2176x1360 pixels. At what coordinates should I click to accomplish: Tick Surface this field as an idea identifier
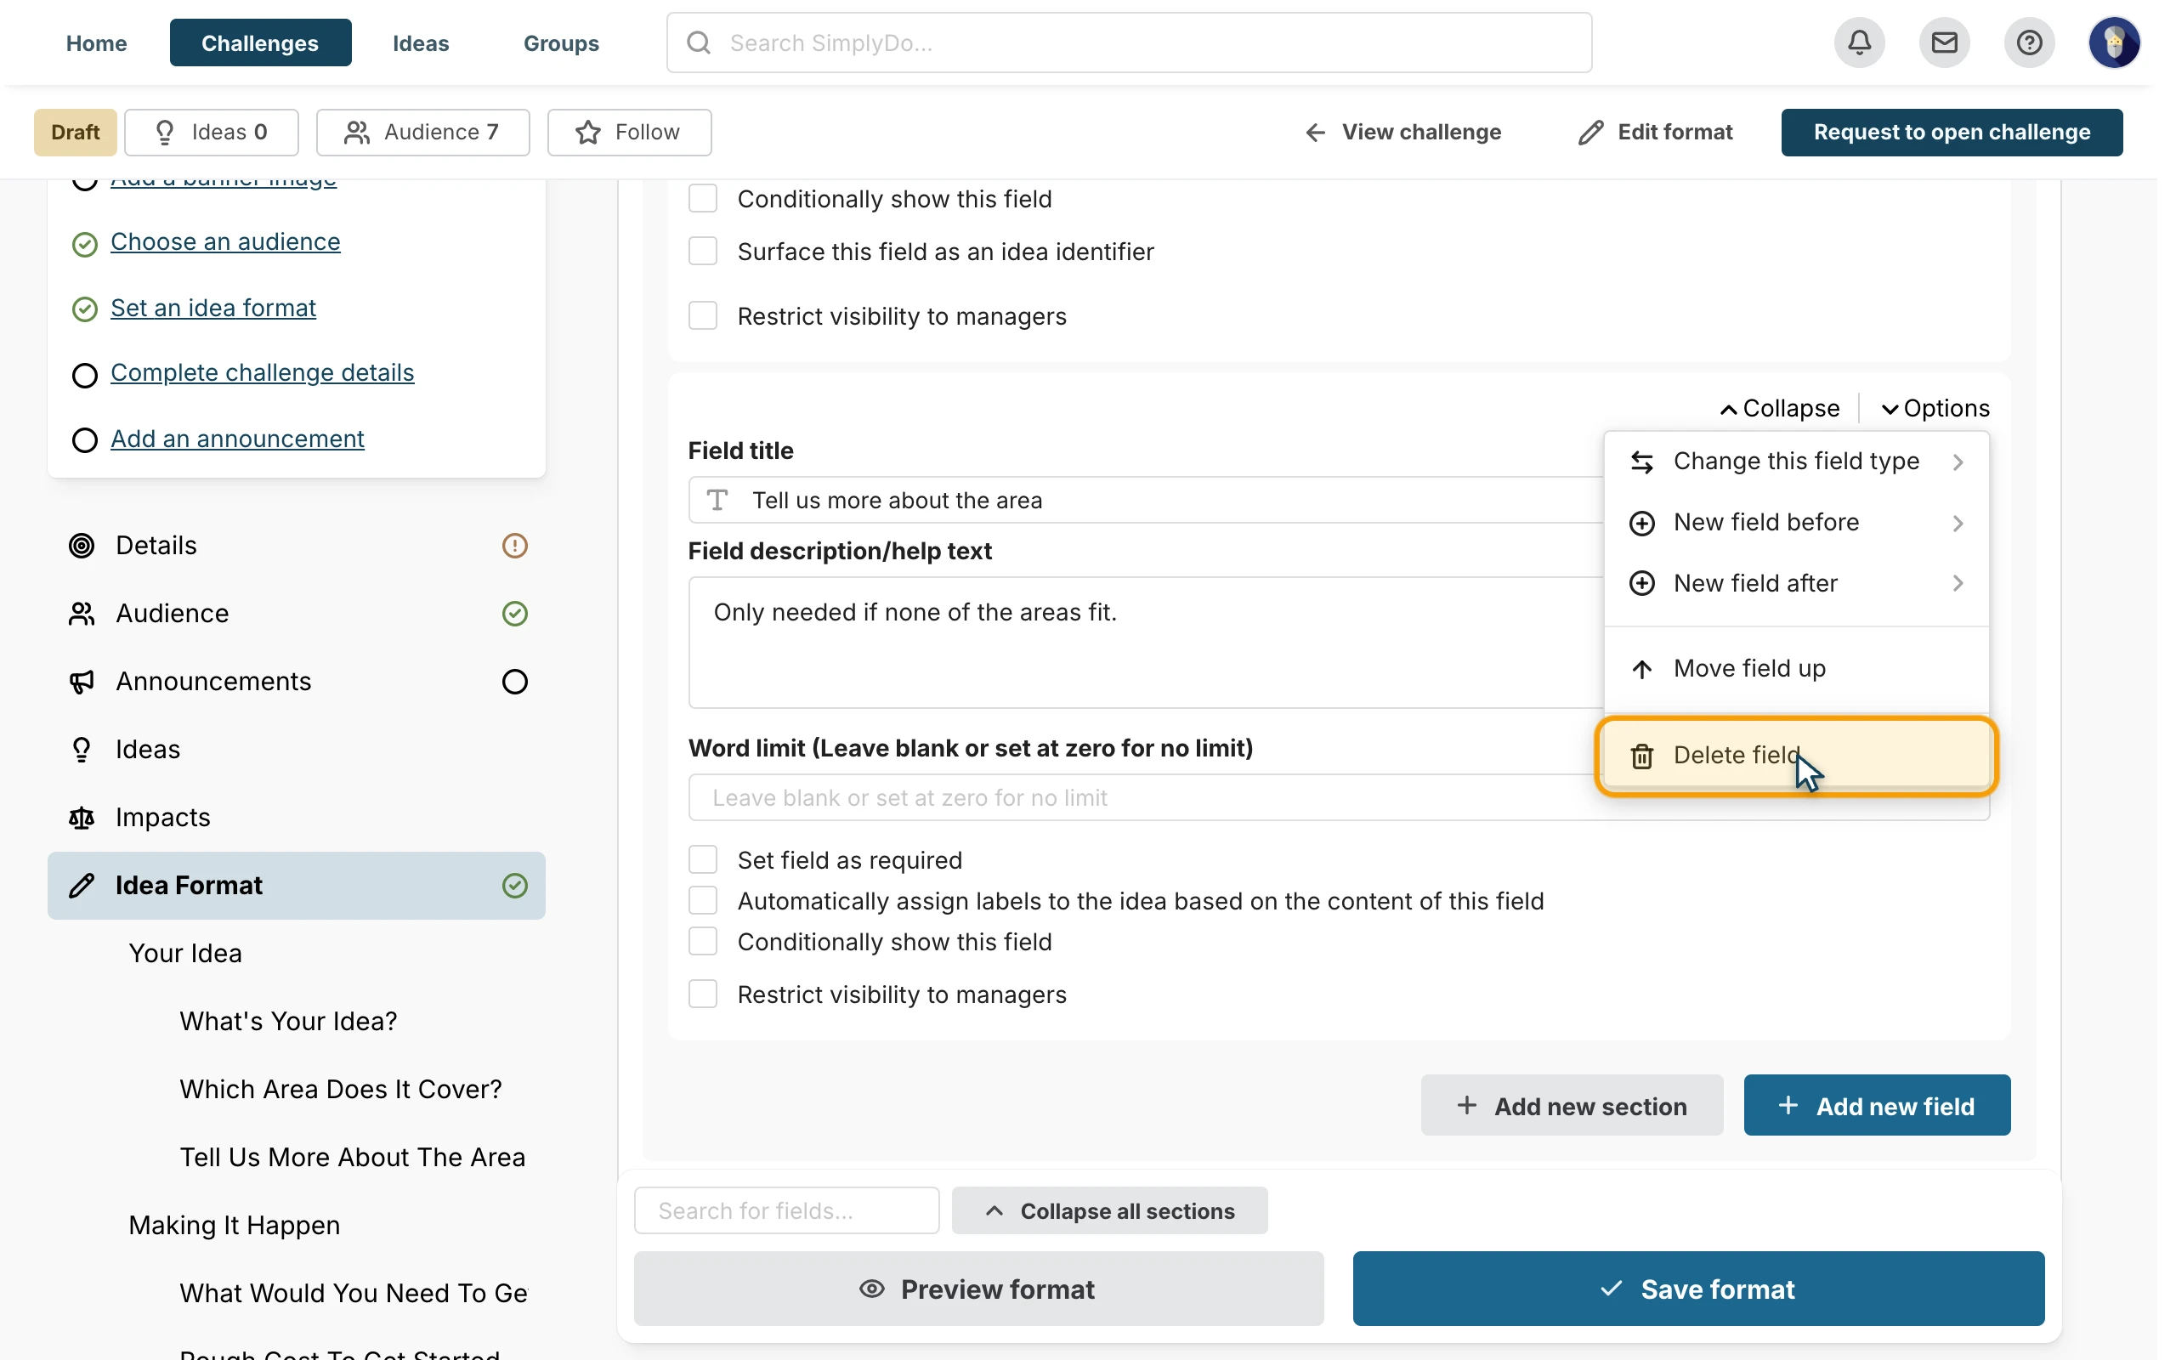(703, 251)
